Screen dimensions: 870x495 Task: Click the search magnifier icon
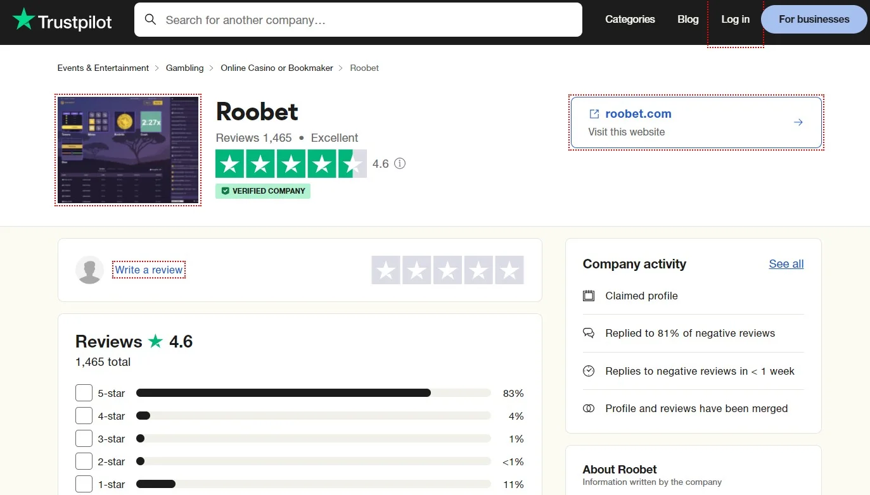tap(151, 20)
